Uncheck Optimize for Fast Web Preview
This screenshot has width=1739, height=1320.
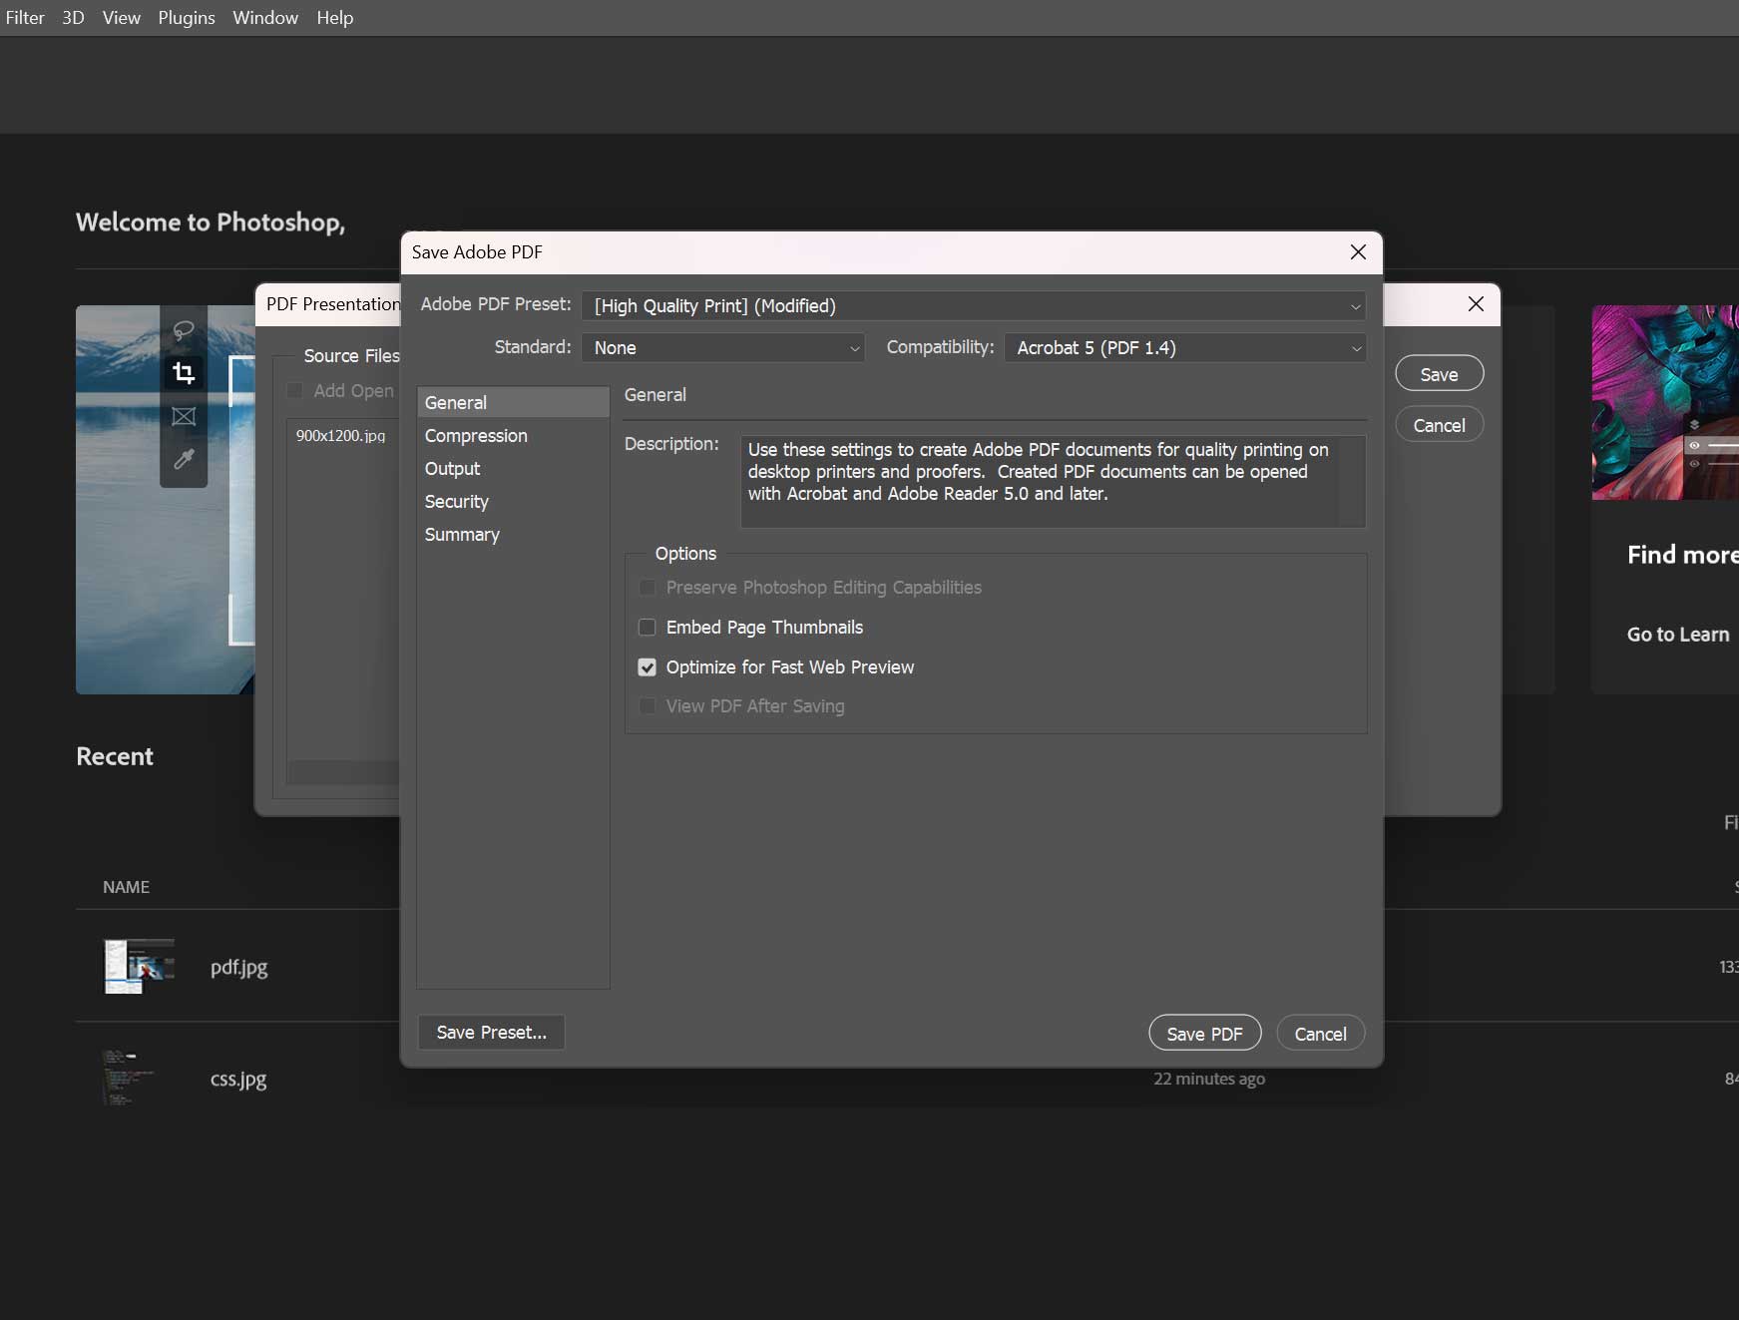[648, 667]
